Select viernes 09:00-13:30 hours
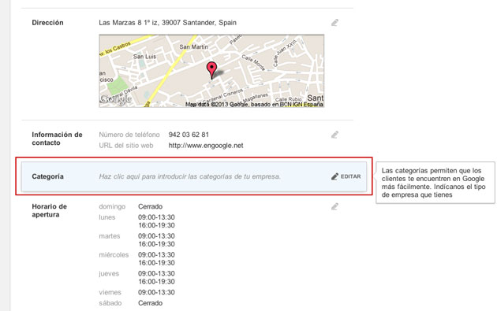This screenshot has width=497, height=311. 156,292
